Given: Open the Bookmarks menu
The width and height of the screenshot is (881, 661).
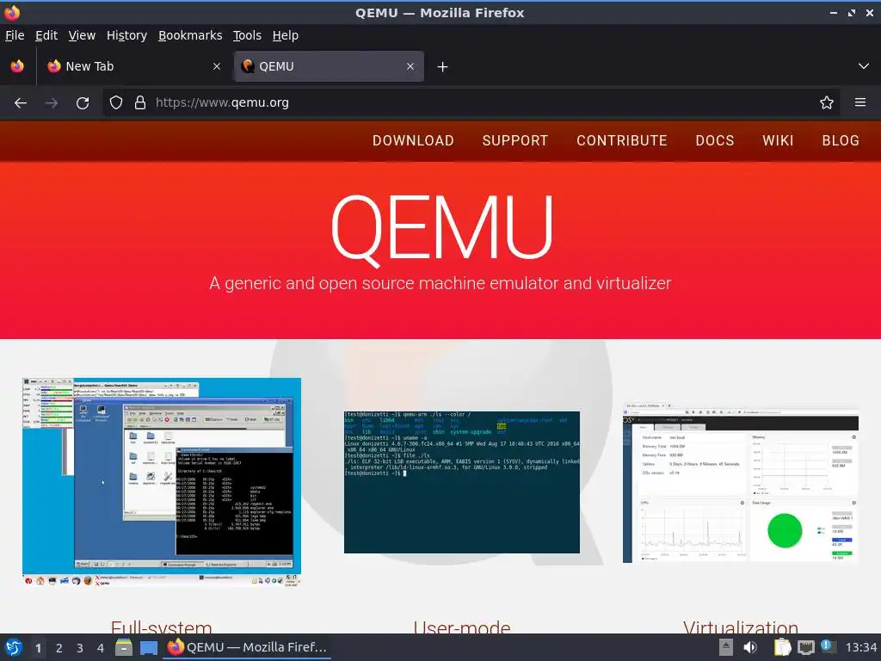Looking at the screenshot, I should [x=190, y=35].
